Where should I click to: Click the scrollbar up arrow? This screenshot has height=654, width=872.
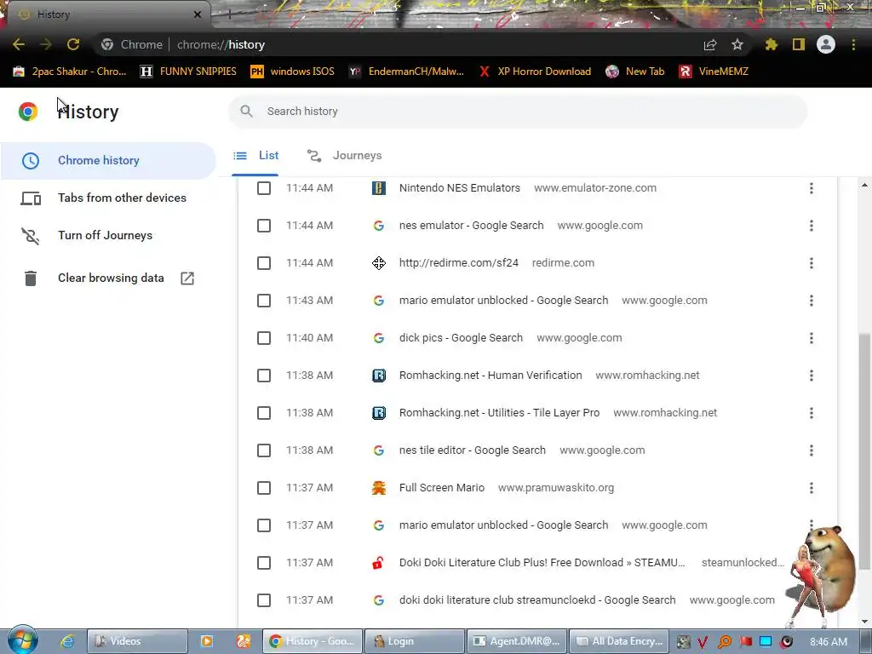click(x=864, y=185)
